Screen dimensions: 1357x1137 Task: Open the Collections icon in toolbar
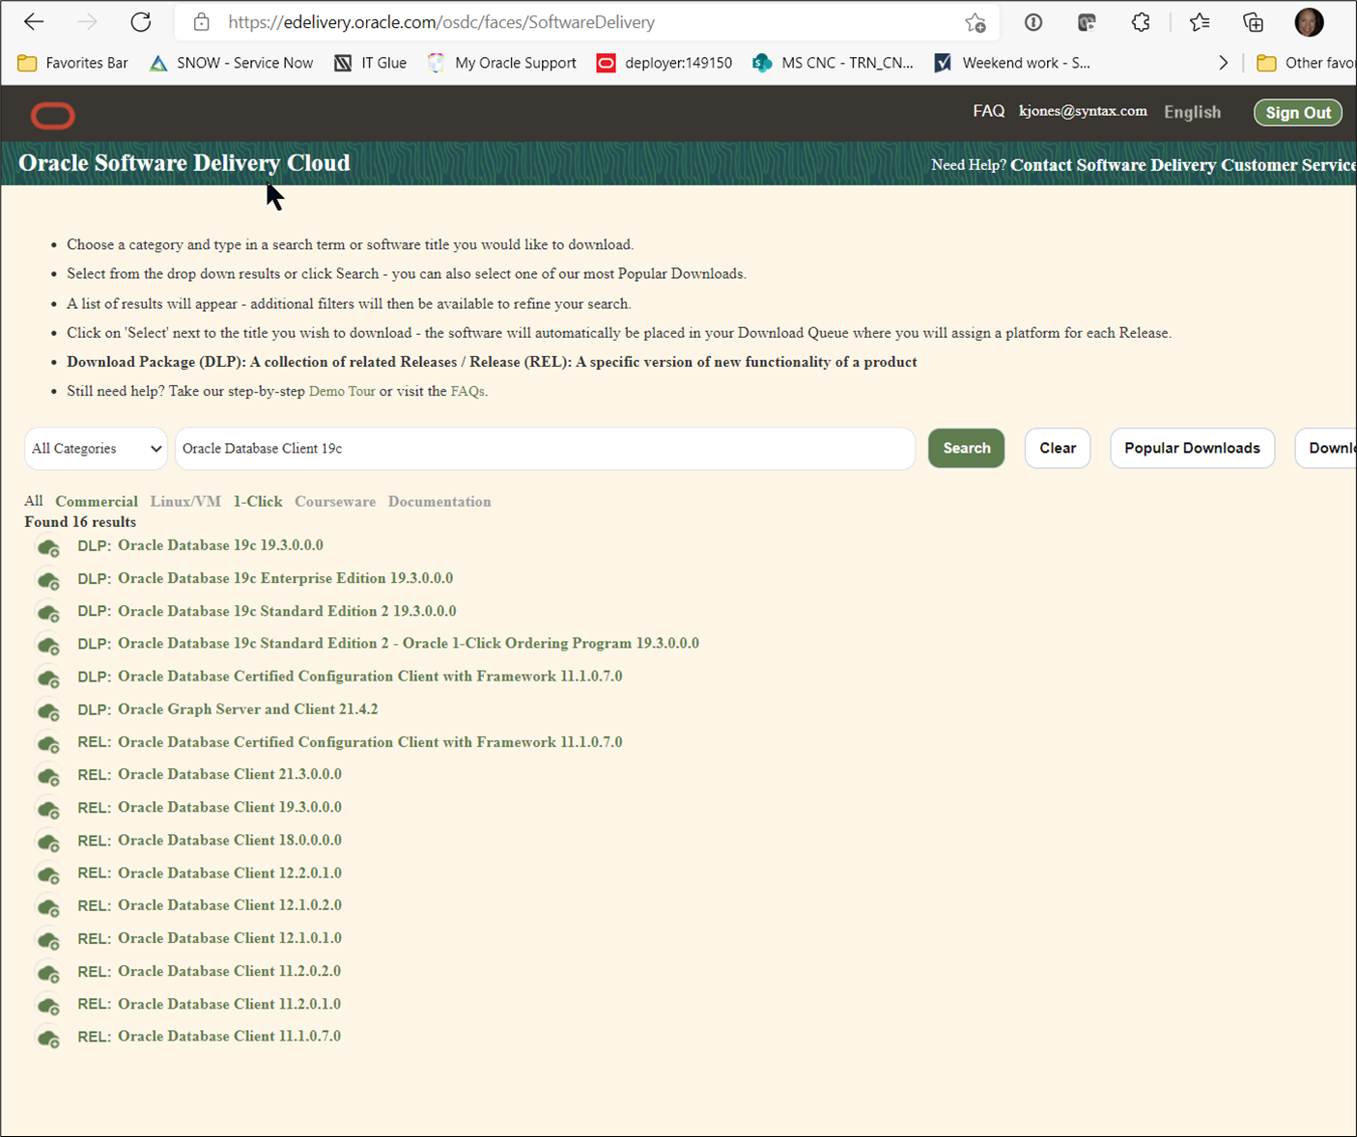[1254, 22]
